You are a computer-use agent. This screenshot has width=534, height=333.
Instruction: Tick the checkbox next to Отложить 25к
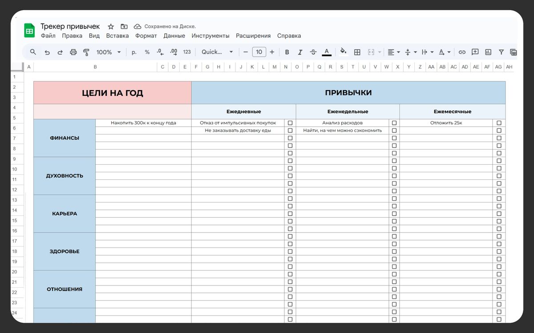pos(499,123)
